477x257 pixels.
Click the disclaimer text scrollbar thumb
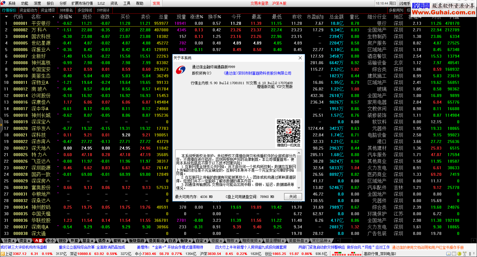pyautogui.click(x=299, y=163)
